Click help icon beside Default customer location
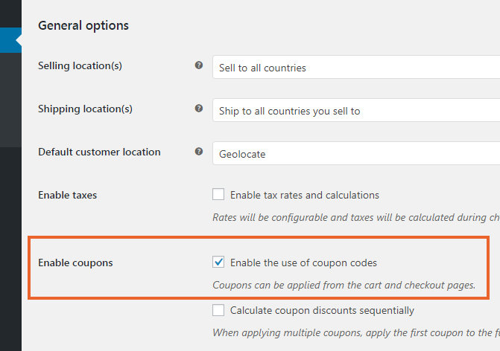Screen dimensions: 500x351 coord(199,152)
